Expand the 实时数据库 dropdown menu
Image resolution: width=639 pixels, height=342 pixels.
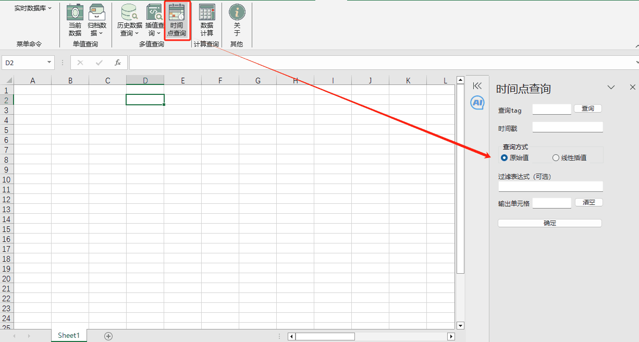33,8
